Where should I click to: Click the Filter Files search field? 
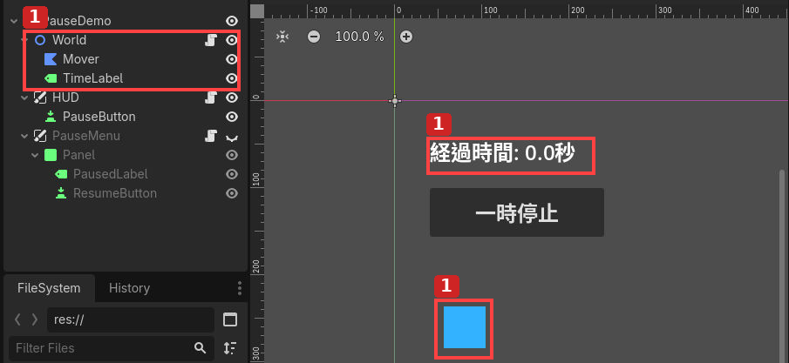pos(111,348)
